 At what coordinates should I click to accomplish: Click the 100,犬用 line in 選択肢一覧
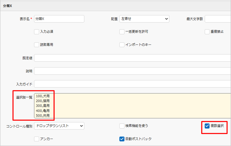click(x=43, y=96)
